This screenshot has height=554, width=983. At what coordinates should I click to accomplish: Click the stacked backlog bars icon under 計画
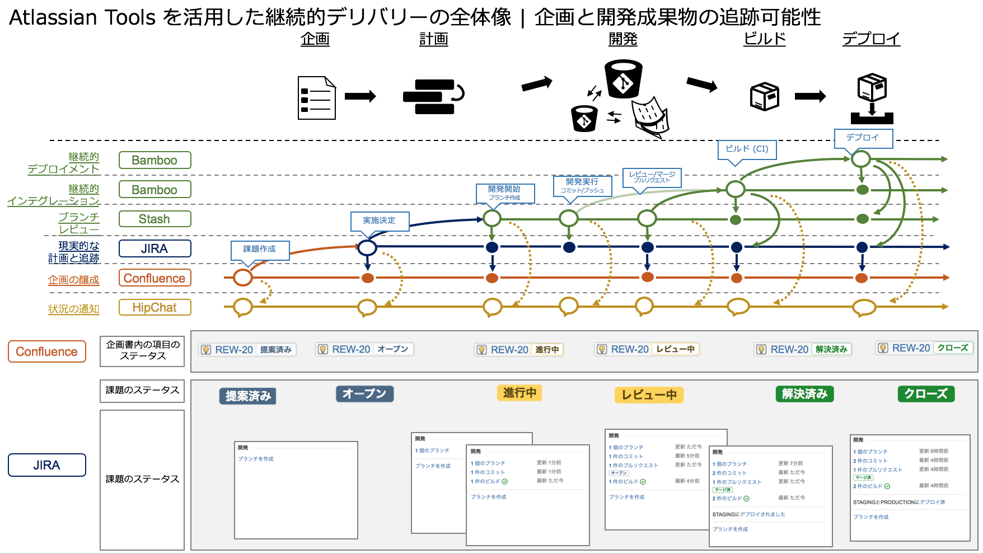point(434,97)
